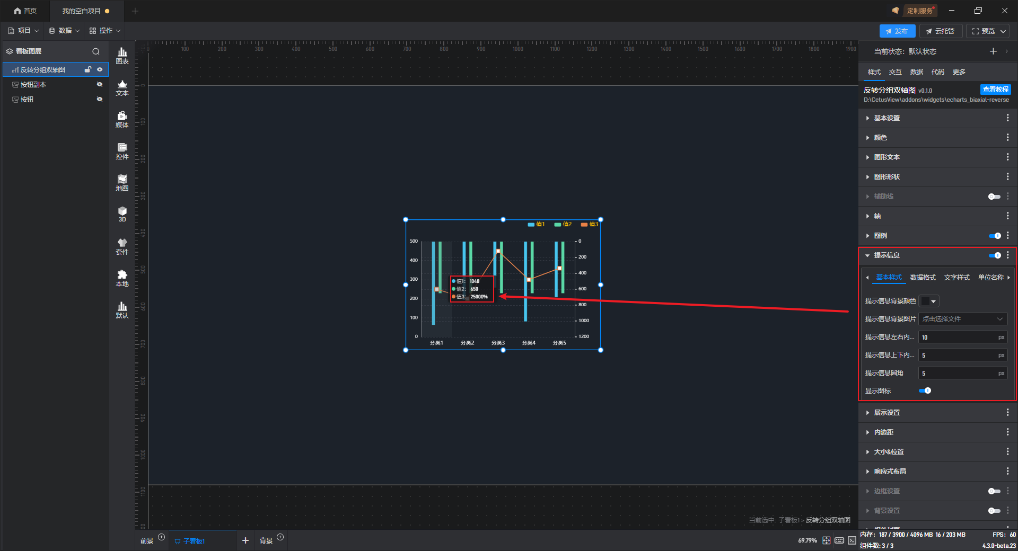Click the 查看教程 tutorial button
1018x551 pixels.
coord(995,90)
